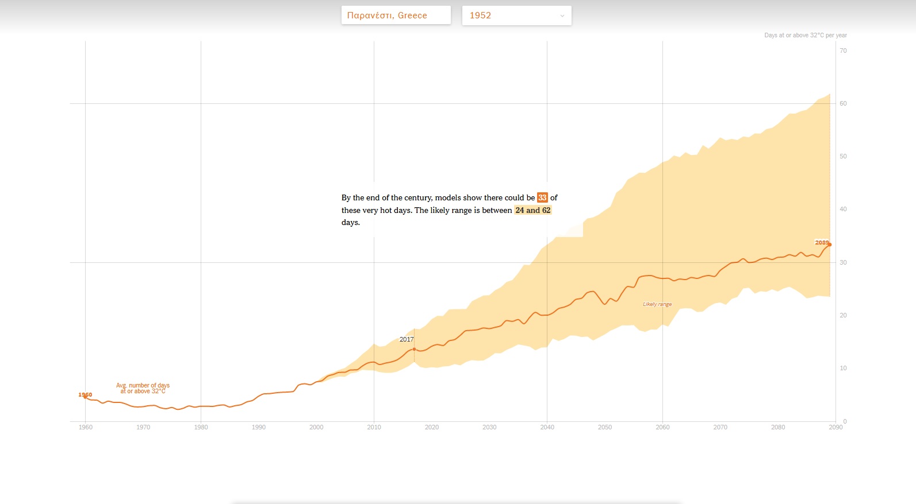Viewport: 916px width, 504px height.
Task: Click the 2070 x-axis tick label
Action: pos(720,427)
